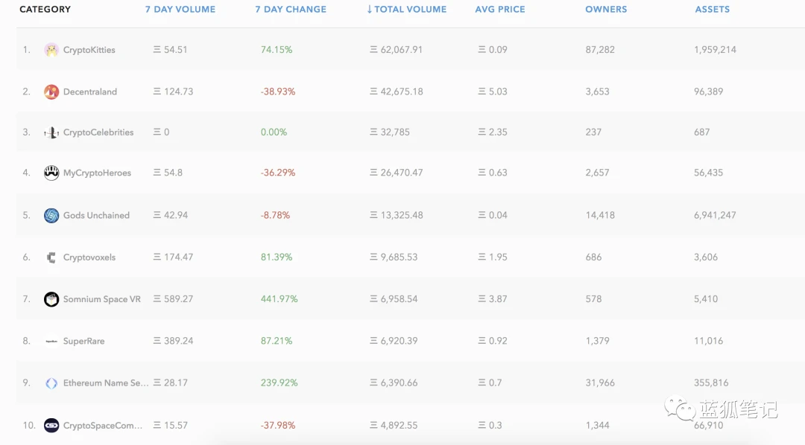Open the CryptoKitties collection
Viewport: 805px width, 445px height.
pyautogui.click(x=89, y=50)
